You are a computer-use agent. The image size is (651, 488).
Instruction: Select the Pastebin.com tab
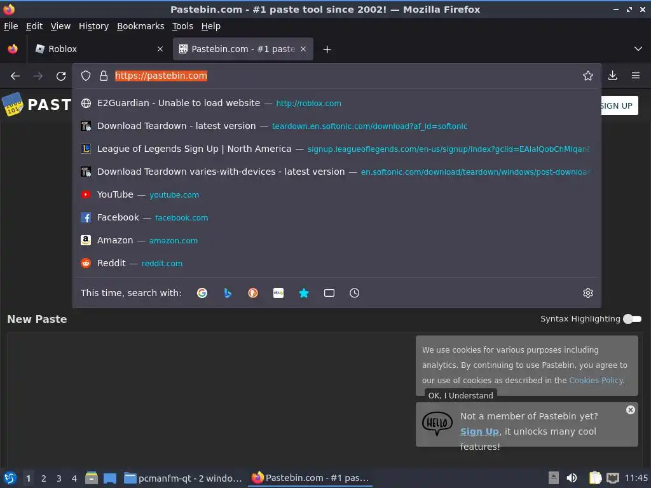(243, 49)
